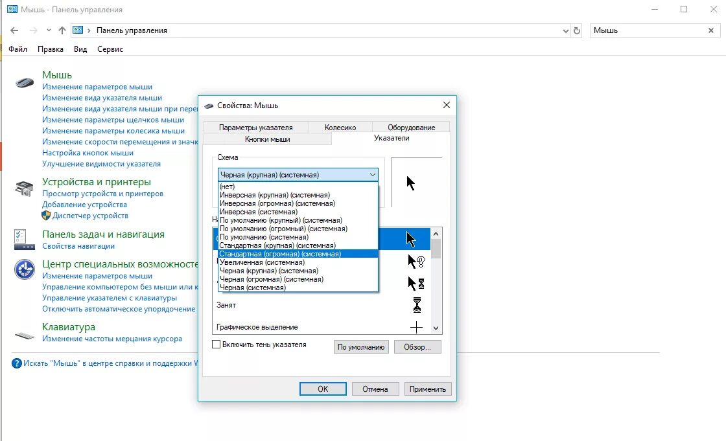Choose Черная (крупная) (системная) list option

pyautogui.click(x=298, y=271)
